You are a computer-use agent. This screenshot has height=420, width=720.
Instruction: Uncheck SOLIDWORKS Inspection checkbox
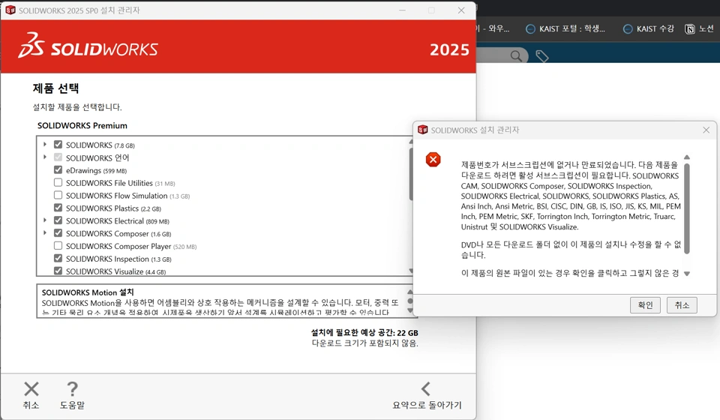coord(58,258)
